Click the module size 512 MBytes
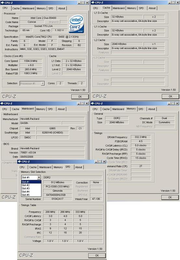180x260 pixels. 58,182
